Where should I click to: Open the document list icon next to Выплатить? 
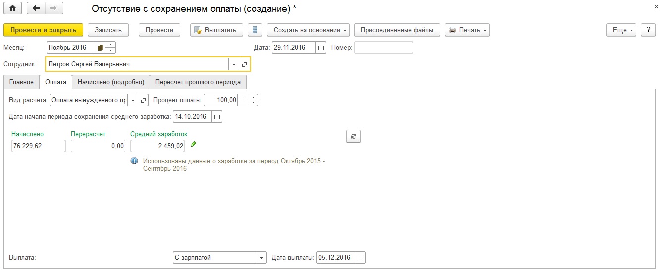(x=255, y=30)
